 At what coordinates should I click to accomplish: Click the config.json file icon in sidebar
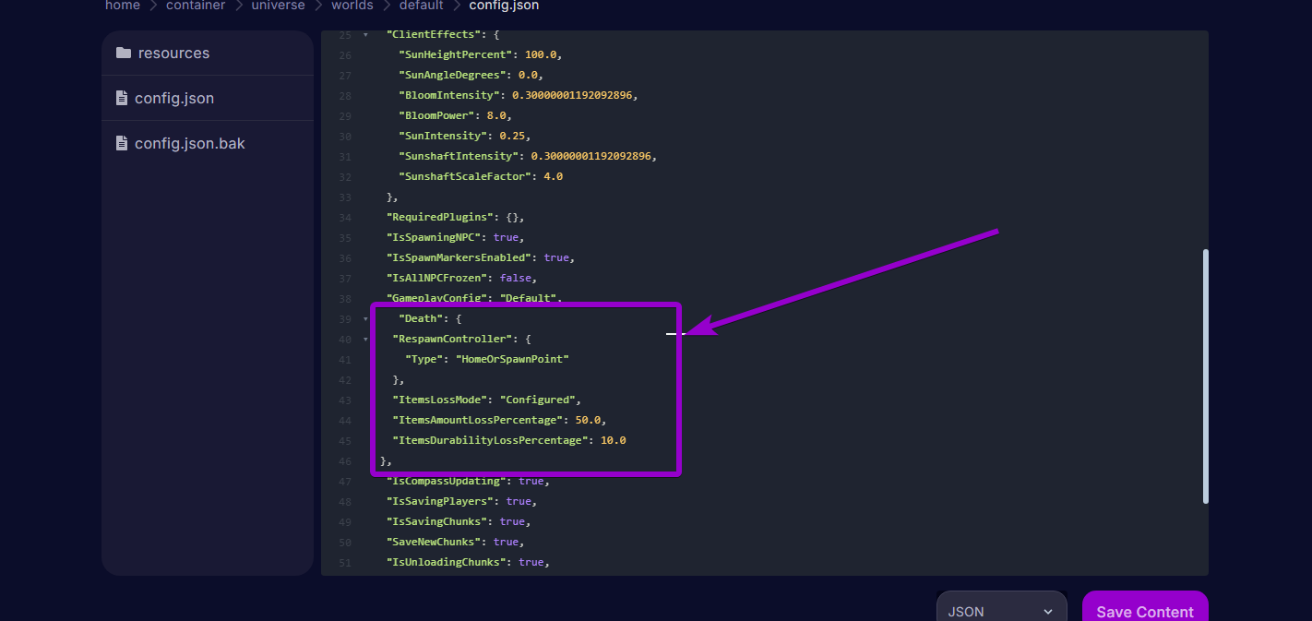pyautogui.click(x=122, y=98)
